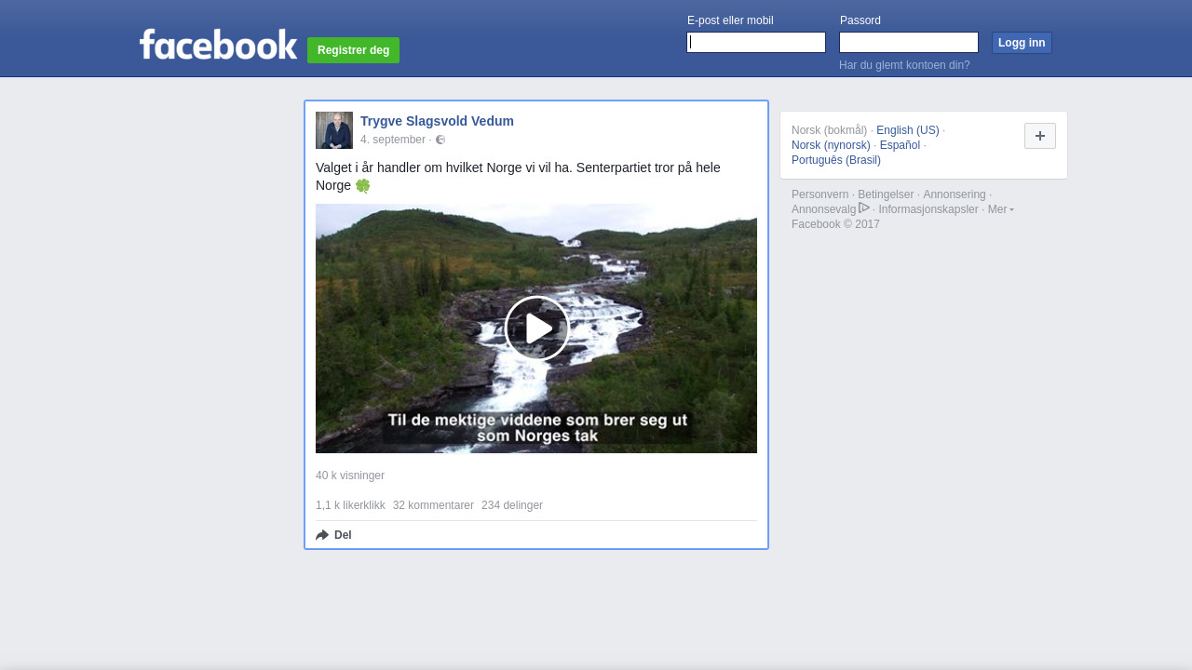The width and height of the screenshot is (1192, 670).
Task: Open Trygve Slagsvold Vedum's profile picture
Action: pos(334,130)
